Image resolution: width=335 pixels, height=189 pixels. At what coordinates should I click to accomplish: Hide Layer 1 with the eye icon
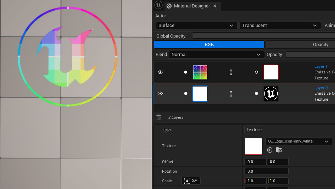tap(160, 72)
